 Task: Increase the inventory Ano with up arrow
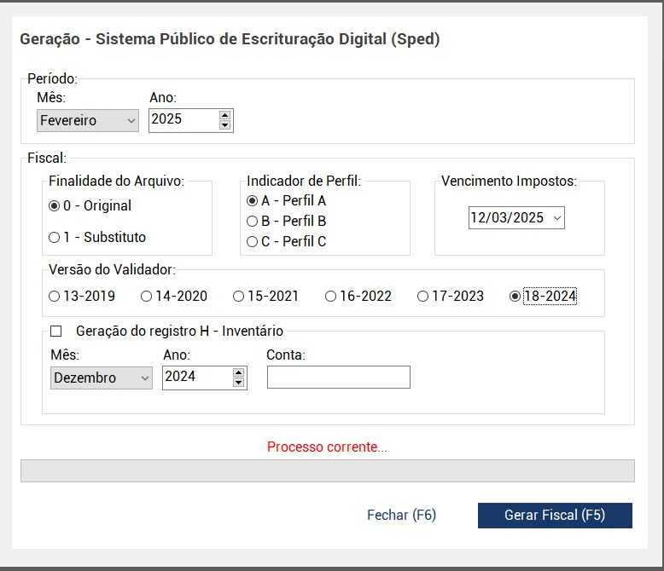(238, 372)
